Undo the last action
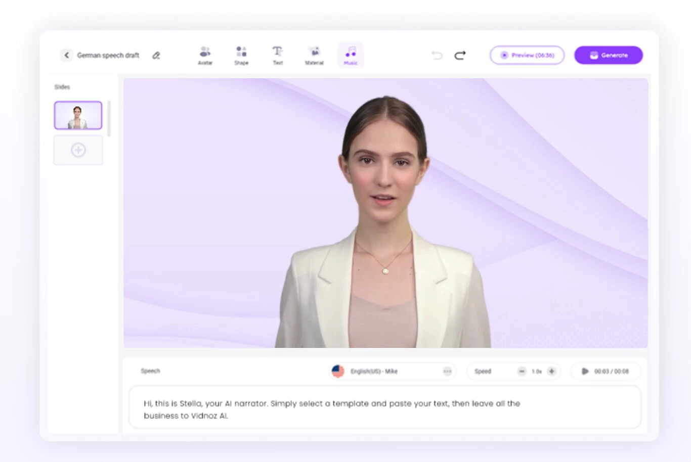691x462 pixels. 437,55
